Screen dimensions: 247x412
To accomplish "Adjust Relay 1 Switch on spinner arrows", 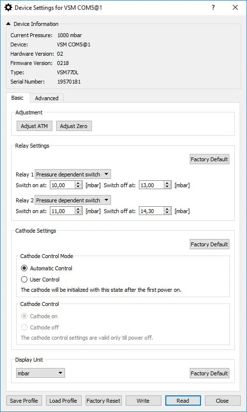I will tap(78, 185).
